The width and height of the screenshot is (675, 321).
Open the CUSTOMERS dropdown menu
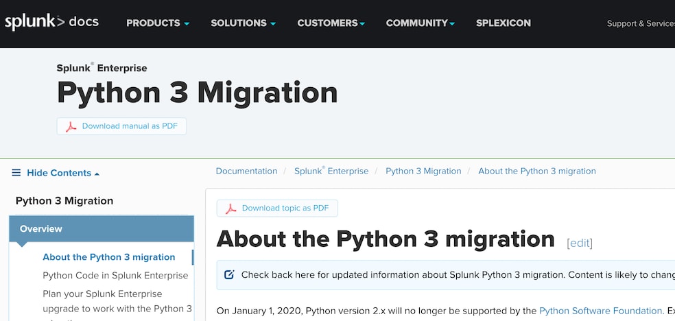(x=331, y=23)
